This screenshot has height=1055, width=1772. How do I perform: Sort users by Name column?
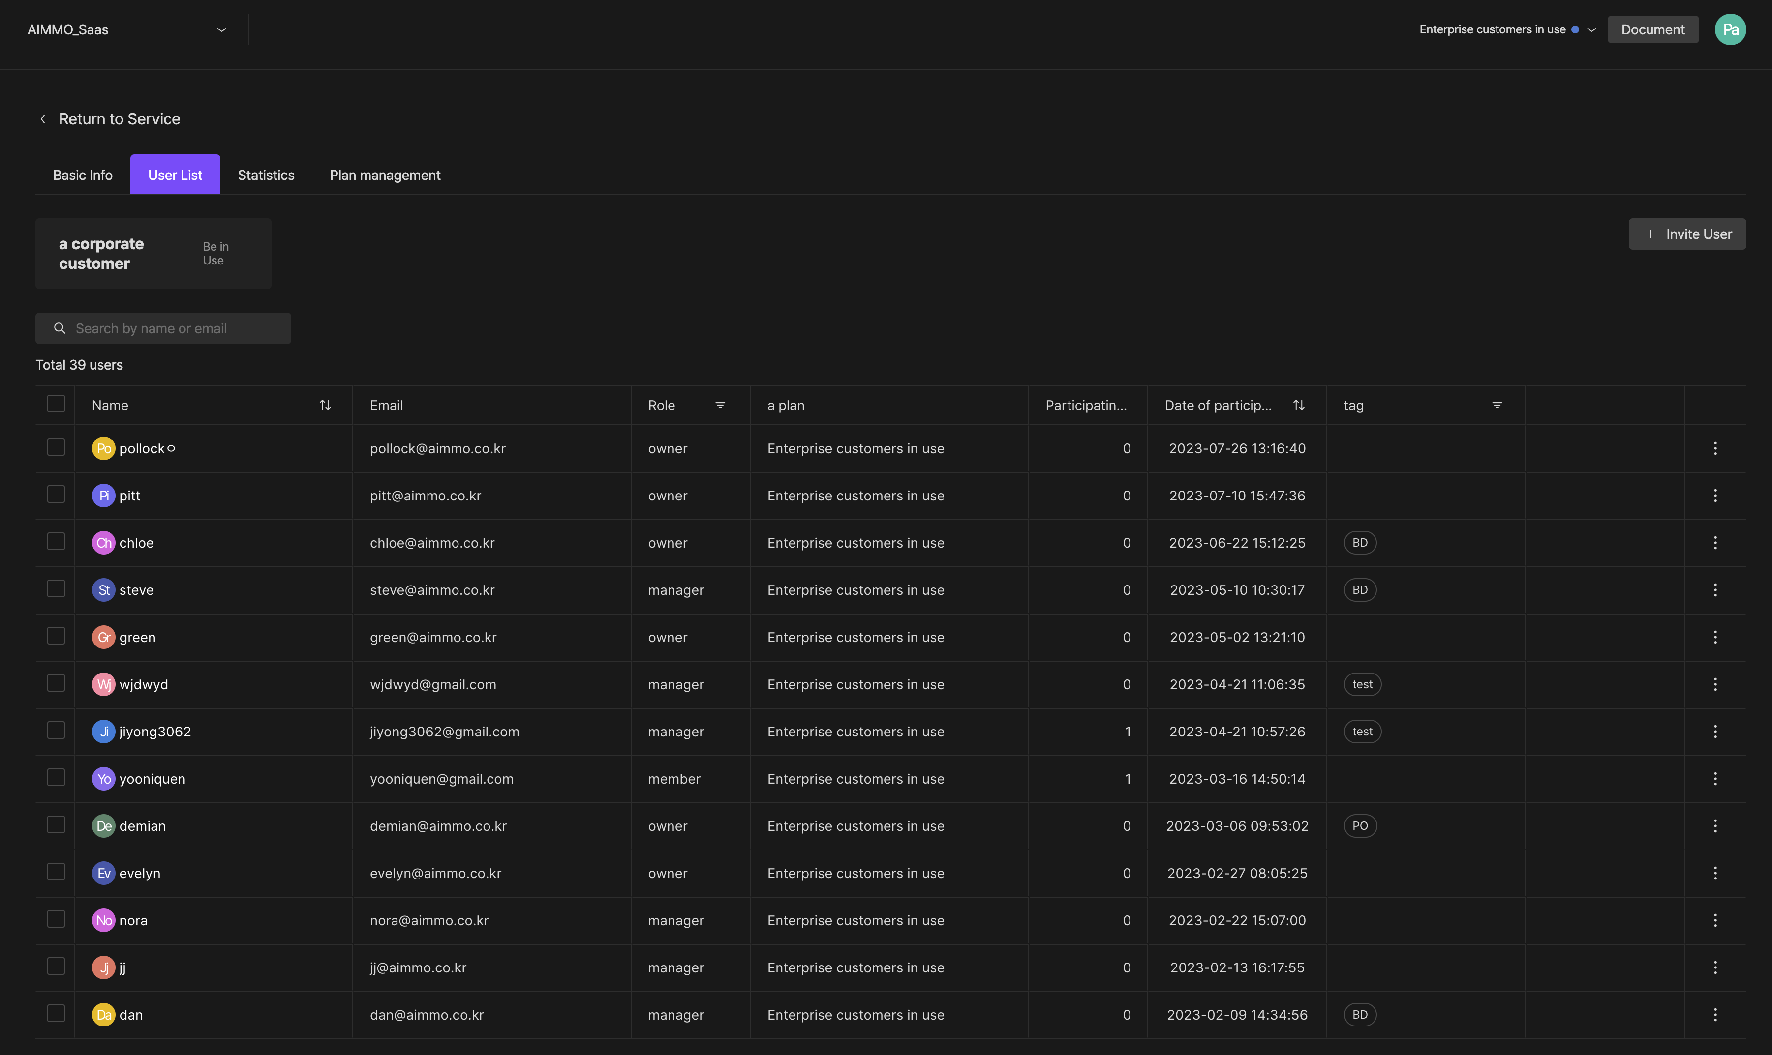point(325,405)
